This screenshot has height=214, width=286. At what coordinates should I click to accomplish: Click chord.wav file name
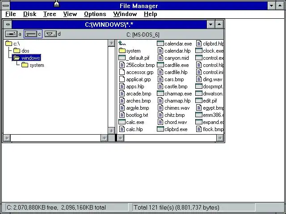pyautogui.click(x=176, y=122)
